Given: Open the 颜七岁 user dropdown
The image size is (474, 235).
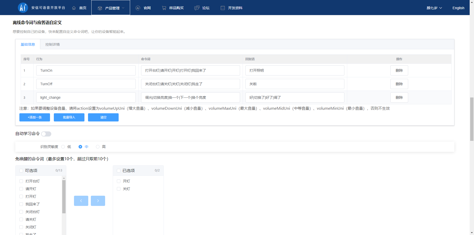Looking at the screenshot, I should 434,8.
